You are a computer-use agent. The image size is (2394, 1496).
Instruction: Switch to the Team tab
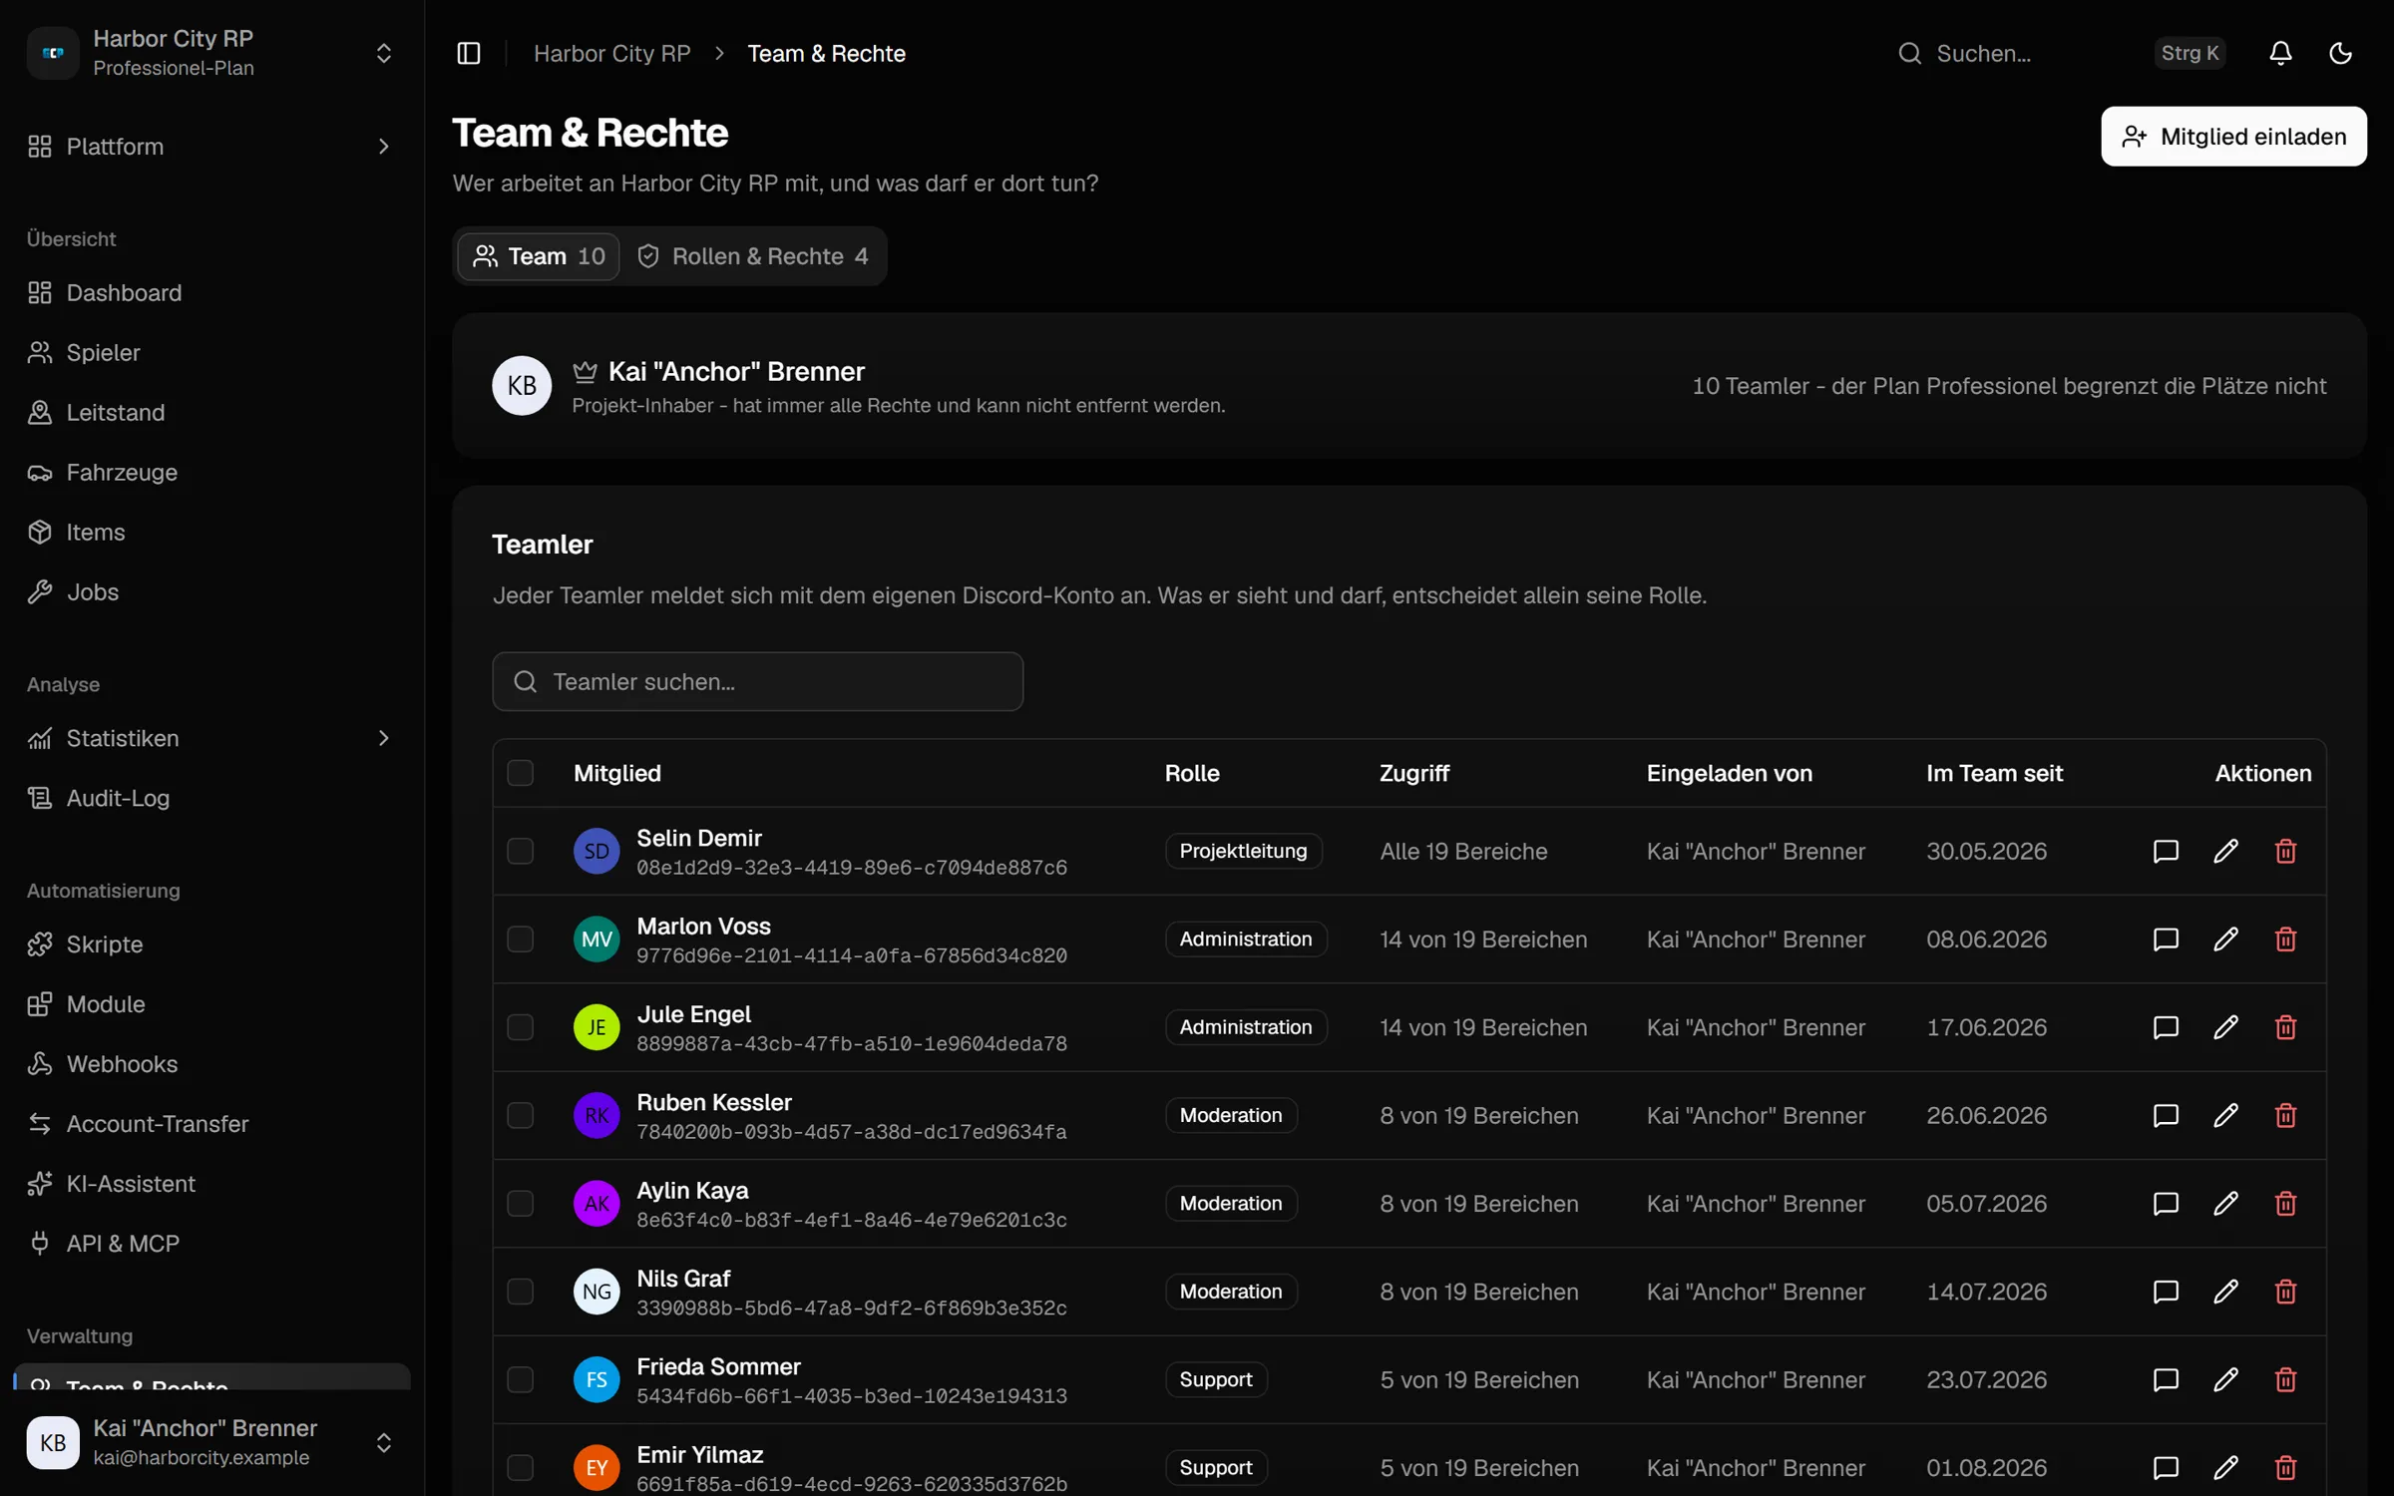pos(539,255)
